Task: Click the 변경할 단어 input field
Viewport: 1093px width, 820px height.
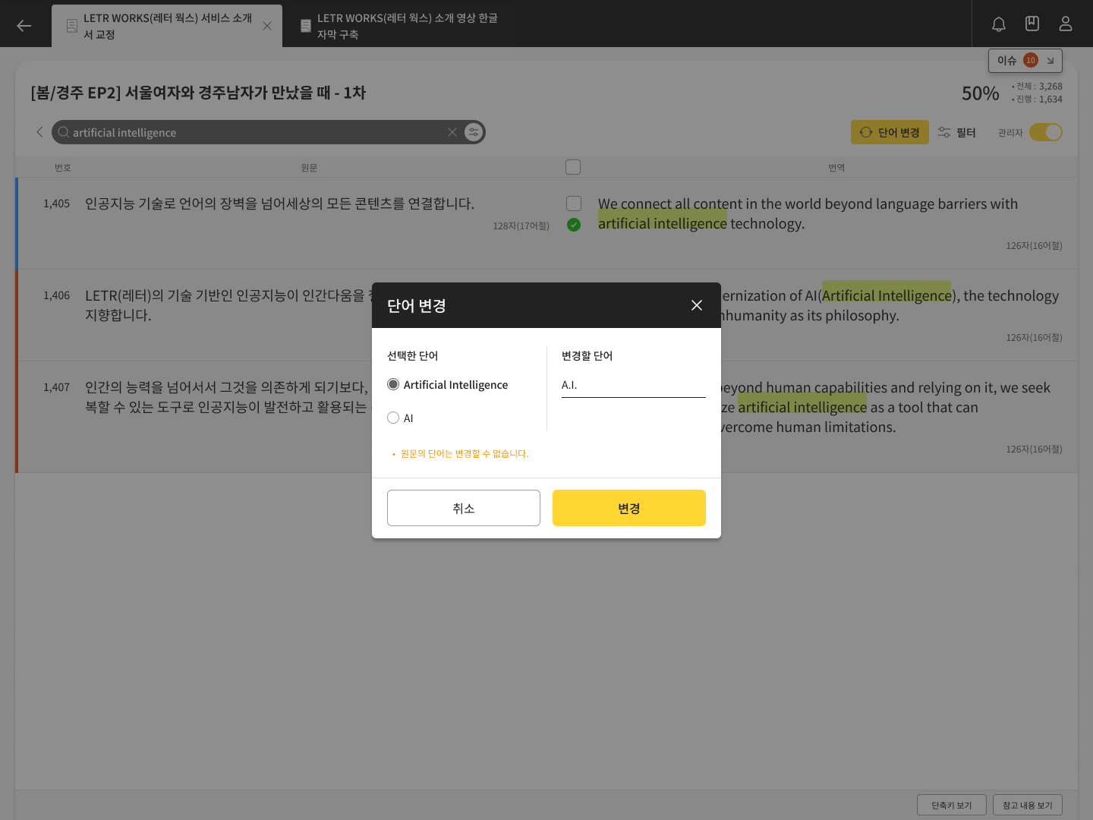Action: point(633,386)
